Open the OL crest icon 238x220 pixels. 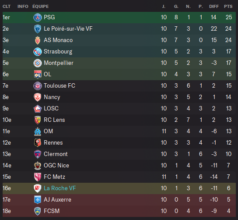pos(38,75)
